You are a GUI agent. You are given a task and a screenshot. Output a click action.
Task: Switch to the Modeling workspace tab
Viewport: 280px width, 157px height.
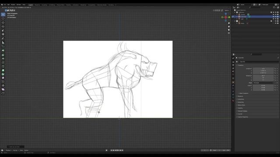click(37, 5)
